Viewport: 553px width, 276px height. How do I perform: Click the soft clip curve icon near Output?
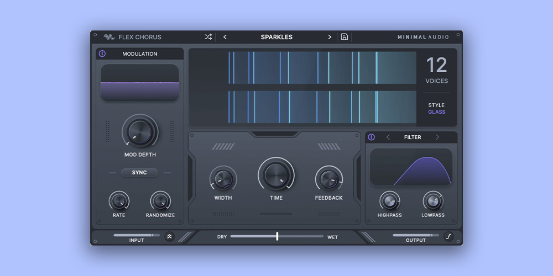pyautogui.click(x=448, y=237)
